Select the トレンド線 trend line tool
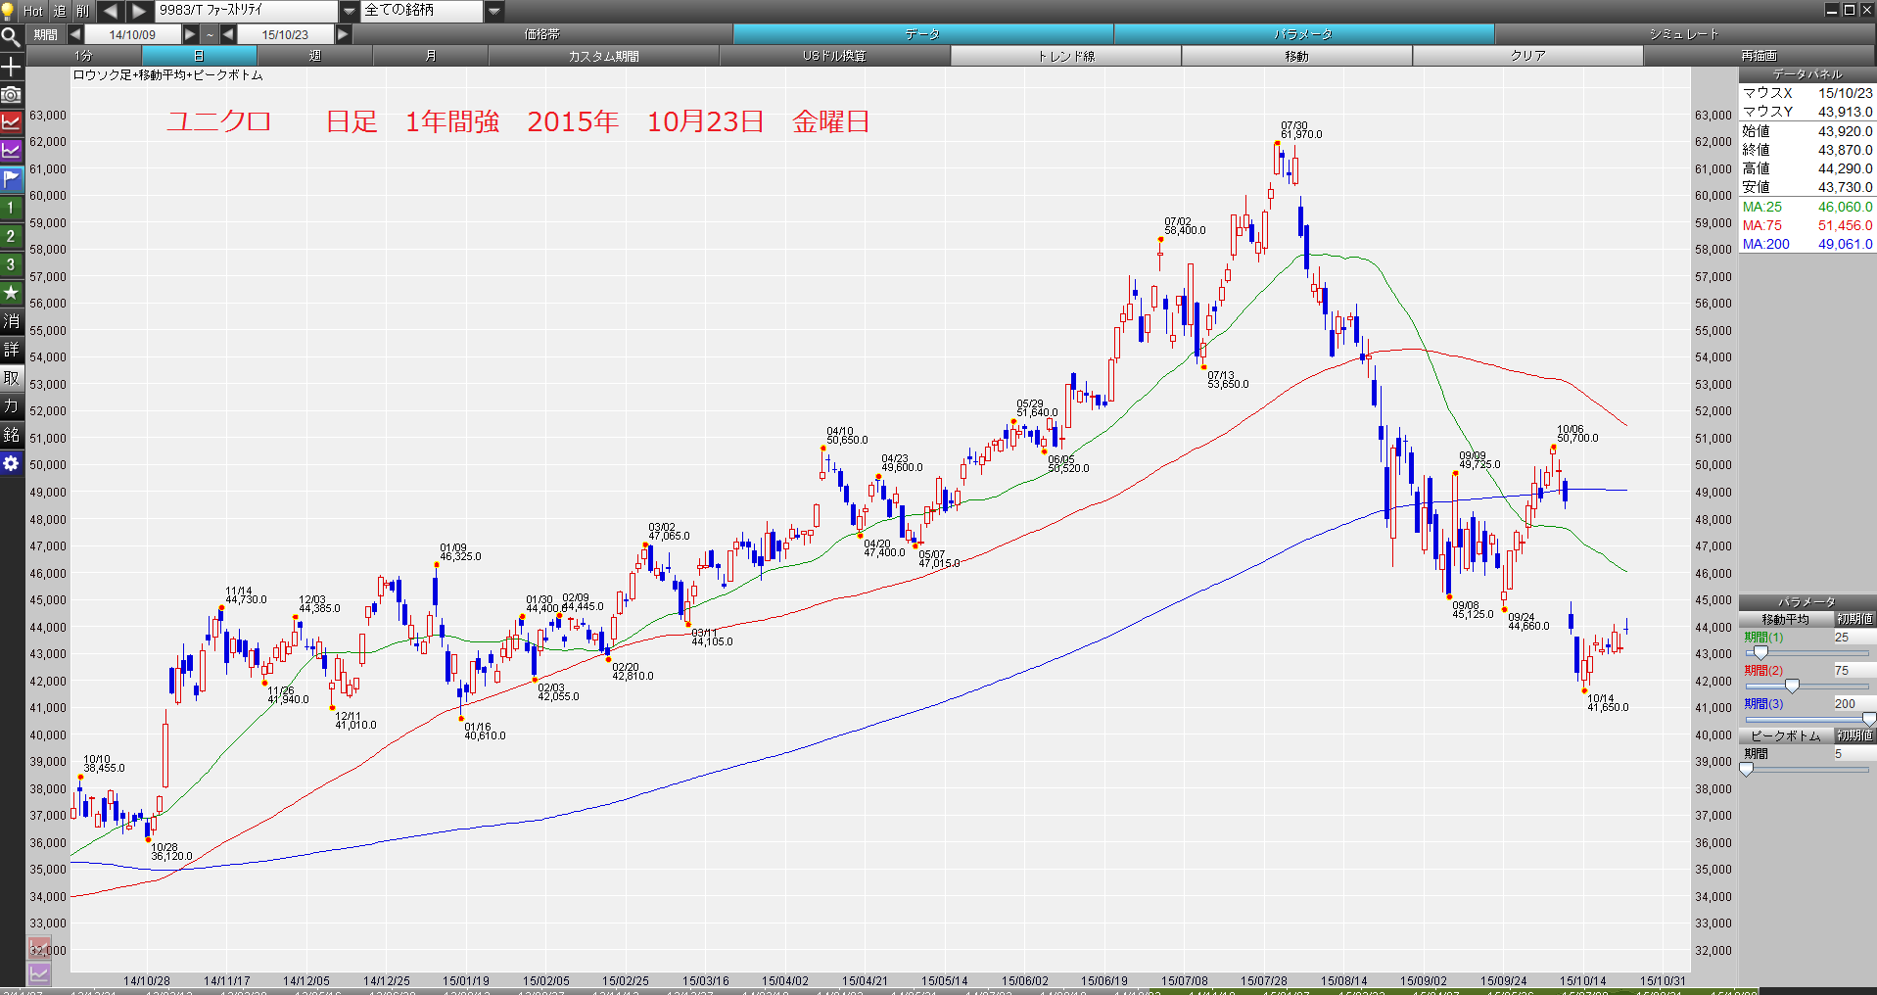Viewport: 1877px width, 995px height. tap(1065, 56)
